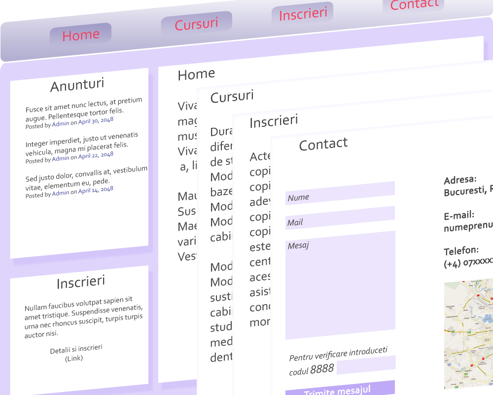Click the verification code input field
493x395 pixels.
tap(366, 365)
